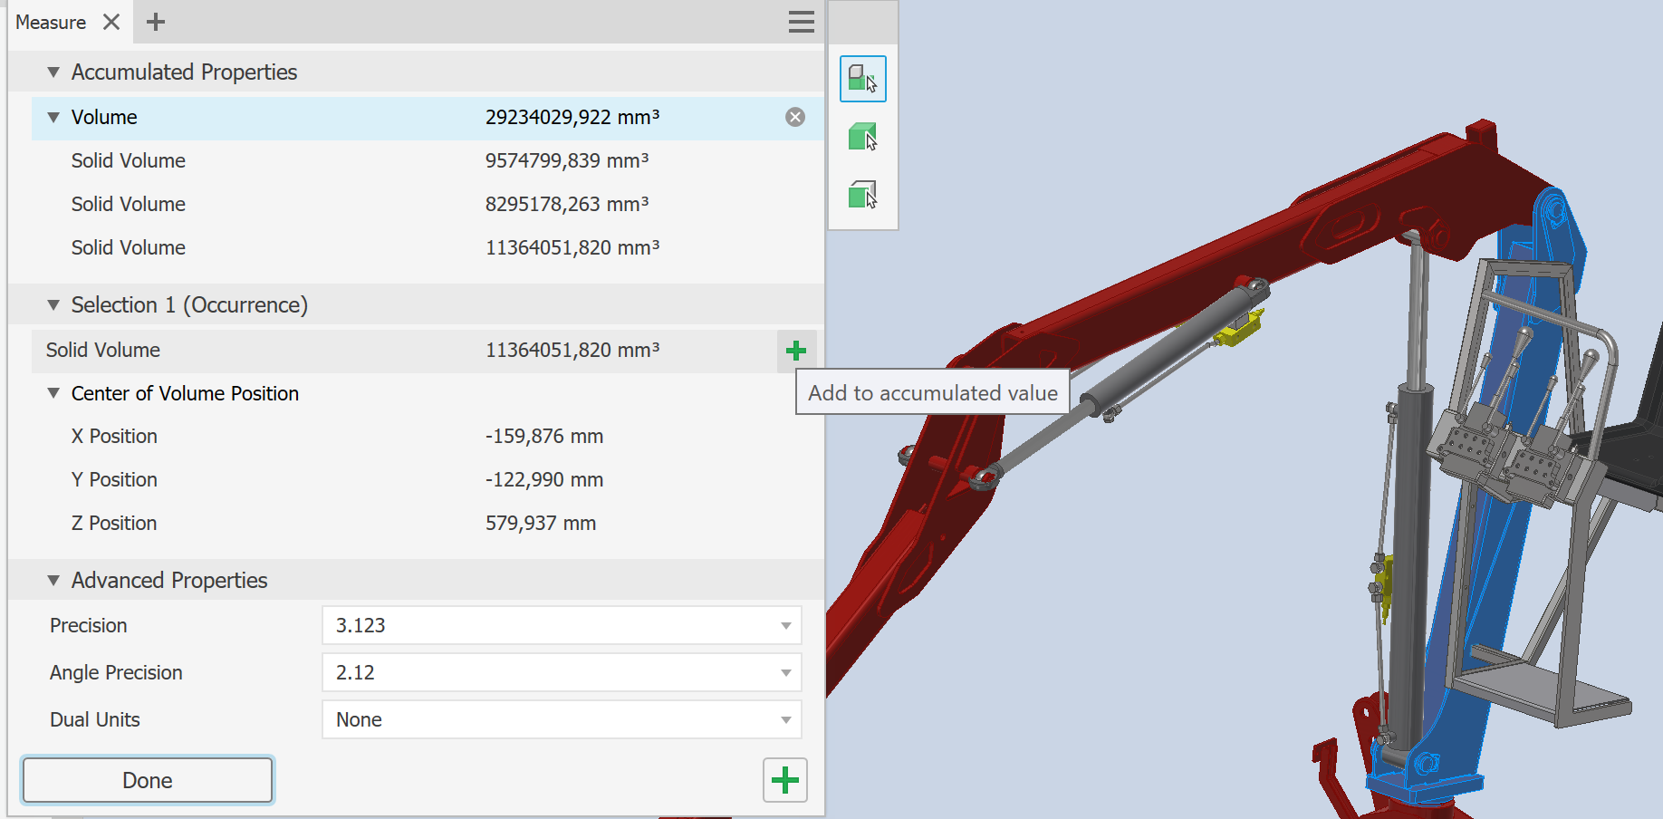Collapse the Volume accumulated entry
This screenshot has height=819, width=1663.
pyautogui.click(x=53, y=117)
